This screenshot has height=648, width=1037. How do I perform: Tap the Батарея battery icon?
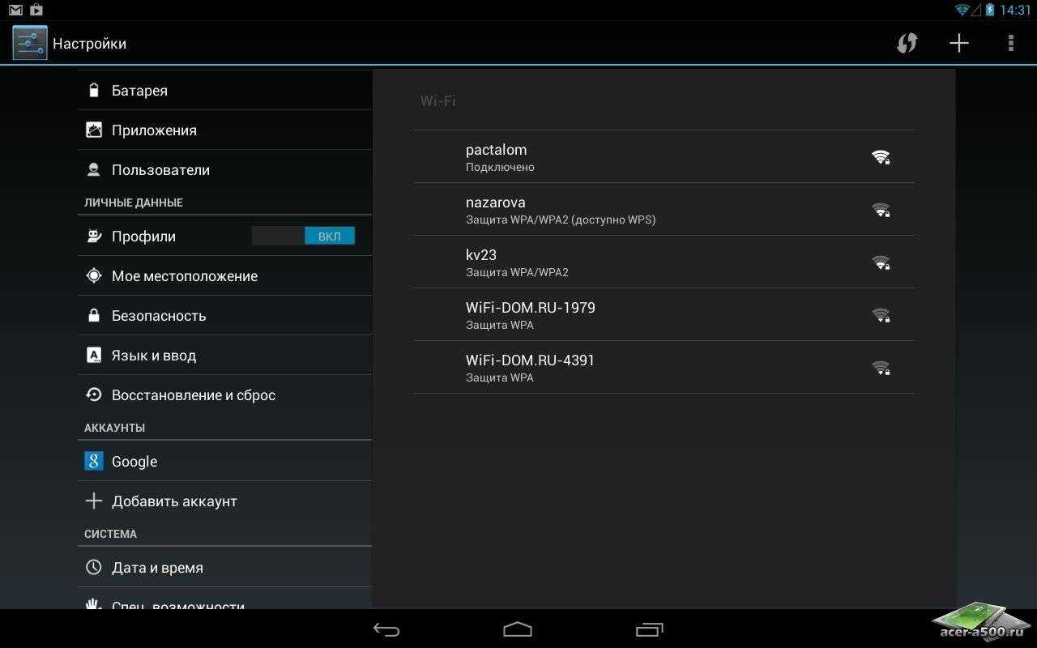click(94, 90)
